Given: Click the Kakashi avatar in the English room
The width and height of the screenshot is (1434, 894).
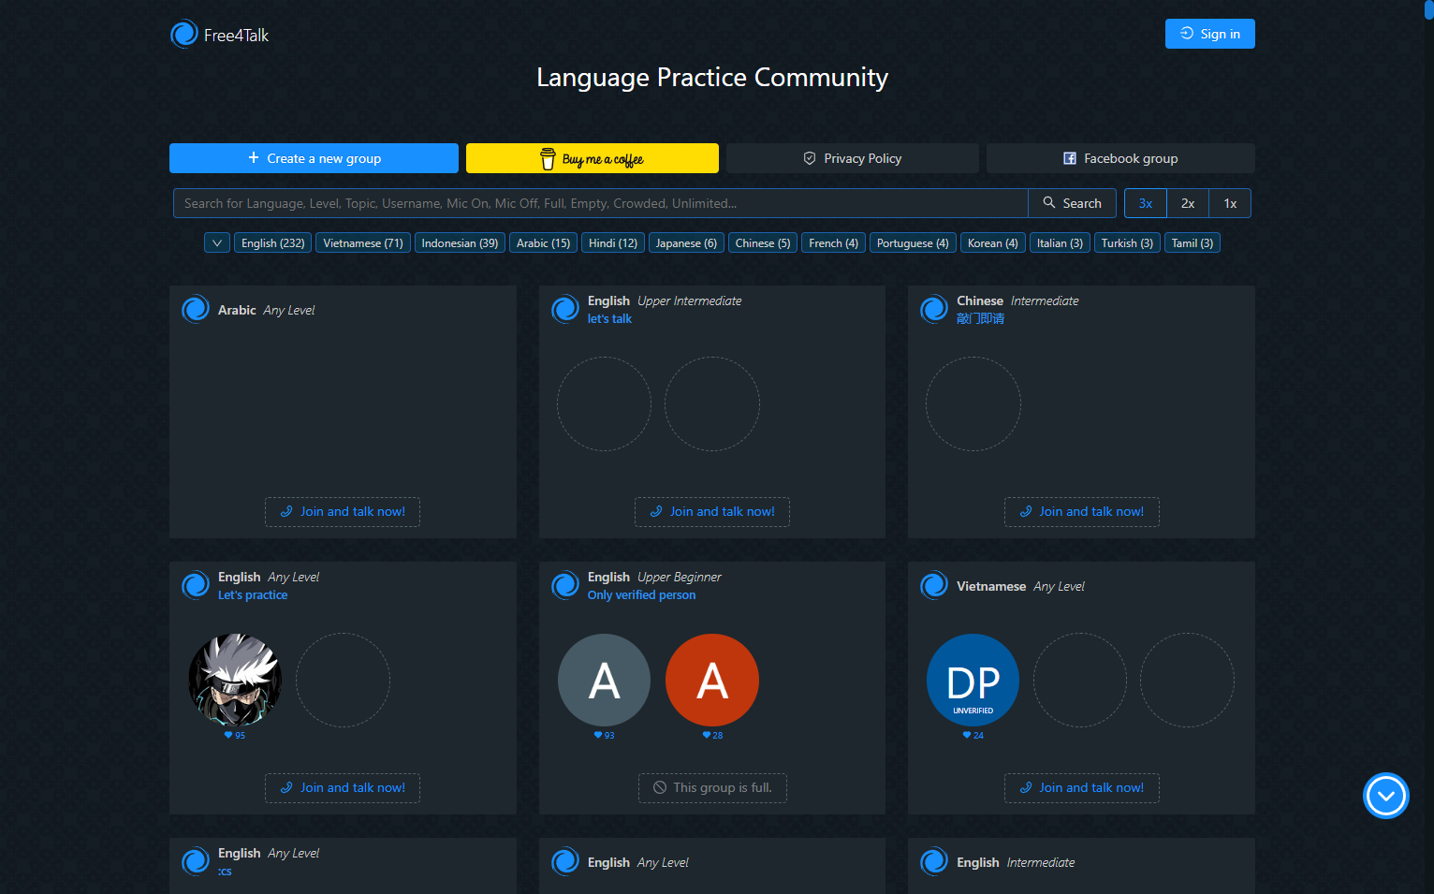Looking at the screenshot, I should click(235, 680).
